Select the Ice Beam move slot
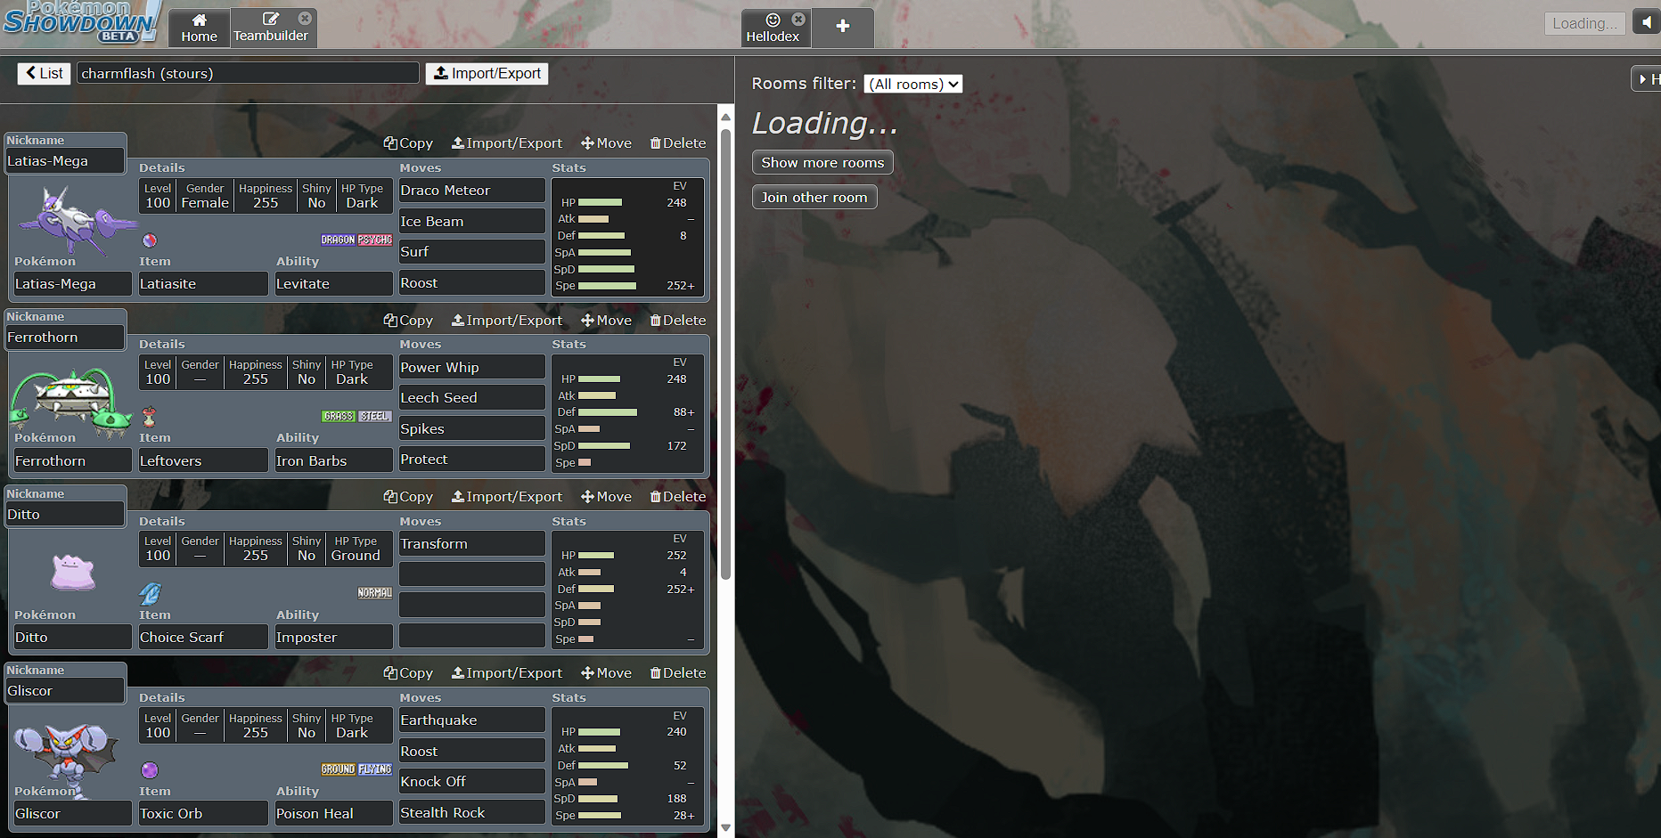 coord(471,221)
